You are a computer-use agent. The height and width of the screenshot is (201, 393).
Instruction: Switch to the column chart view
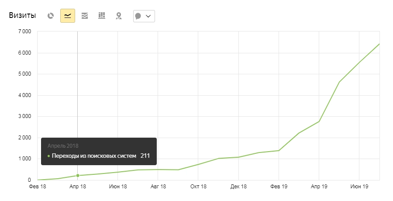click(x=102, y=16)
